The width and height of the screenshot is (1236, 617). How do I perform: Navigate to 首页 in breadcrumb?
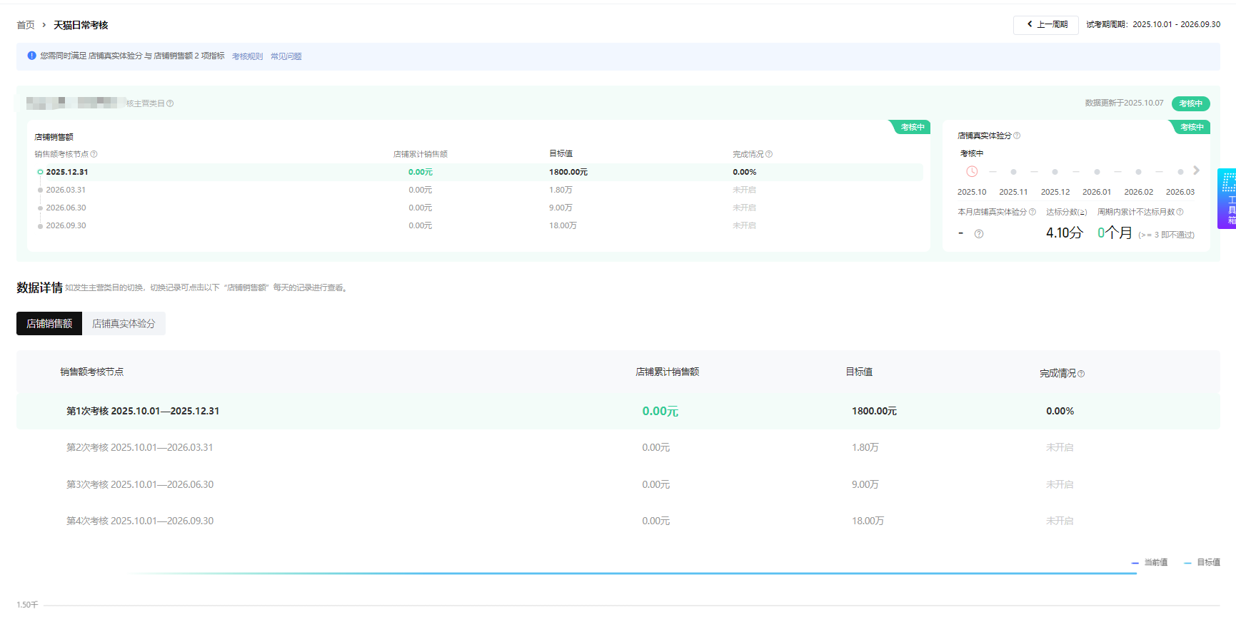(x=26, y=25)
